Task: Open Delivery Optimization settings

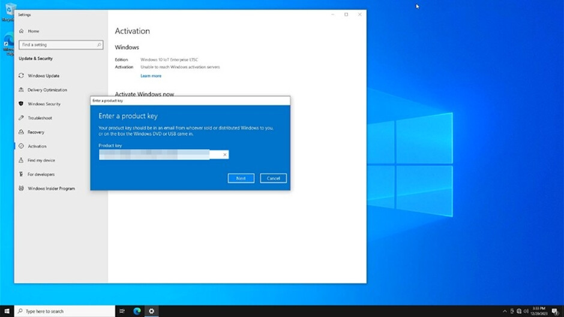Action: coord(47,90)
